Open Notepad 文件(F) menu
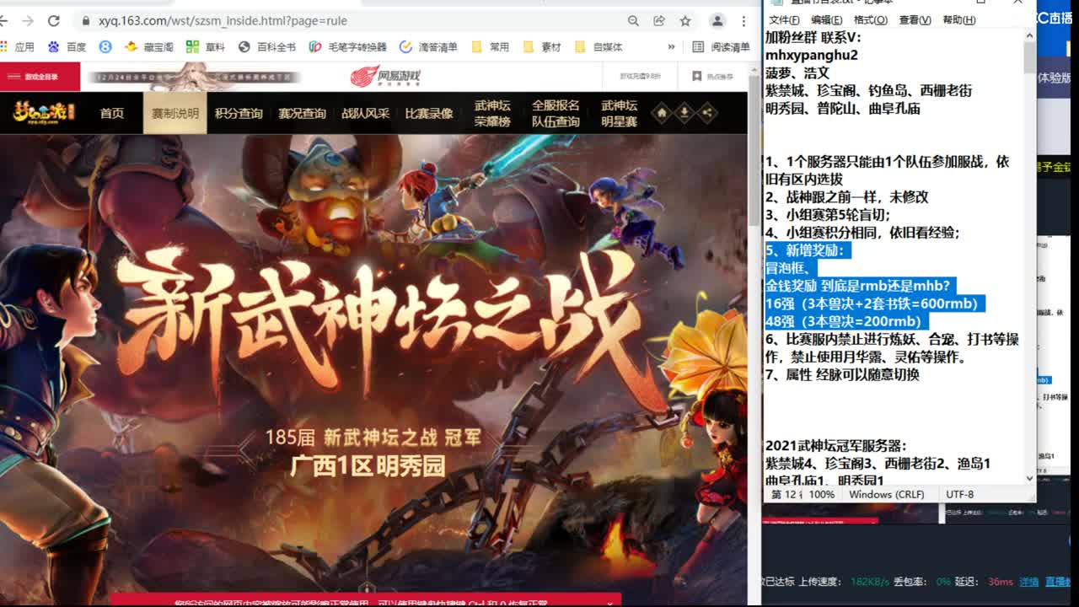 click(784, 19)
